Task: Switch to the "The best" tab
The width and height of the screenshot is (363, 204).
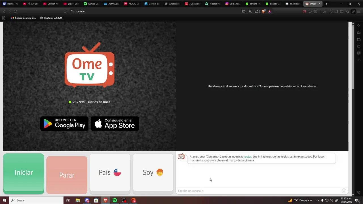Action: click(293, 4)
